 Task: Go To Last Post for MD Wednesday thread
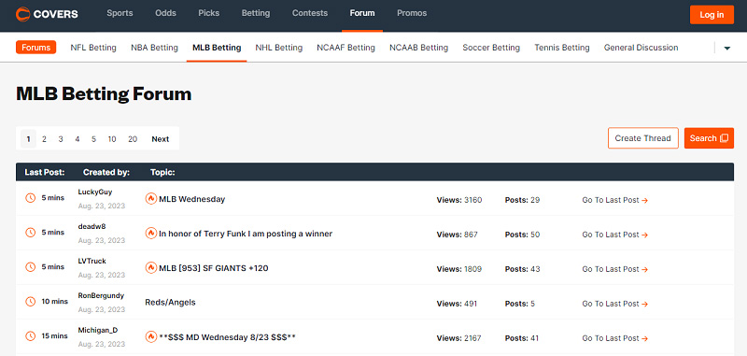[x=615, y=338]
